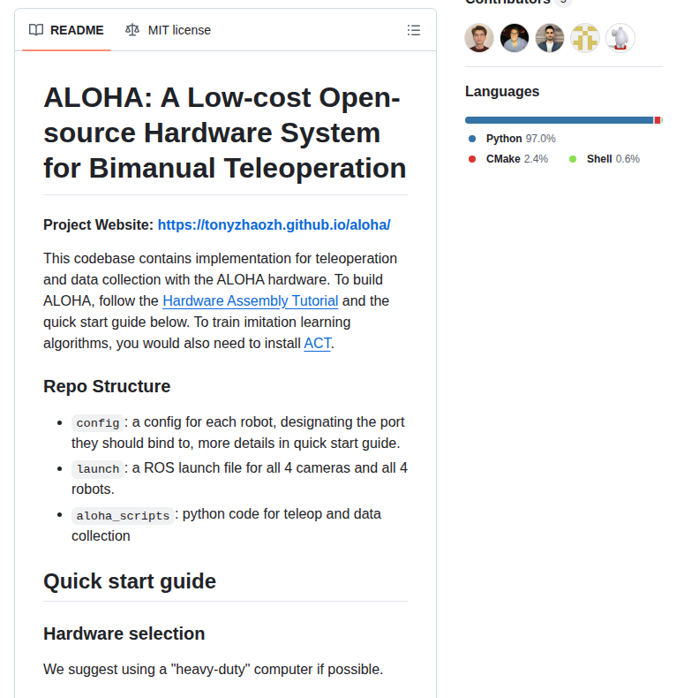The image size is (684, 698).
Task: Open the README tab
Action: point(66,30)
